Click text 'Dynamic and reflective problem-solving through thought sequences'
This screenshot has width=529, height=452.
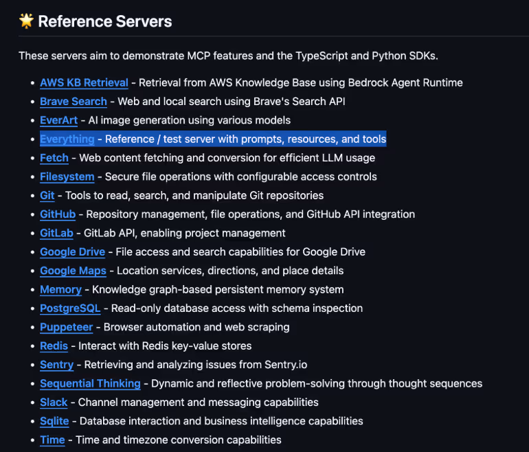(317, 383)
